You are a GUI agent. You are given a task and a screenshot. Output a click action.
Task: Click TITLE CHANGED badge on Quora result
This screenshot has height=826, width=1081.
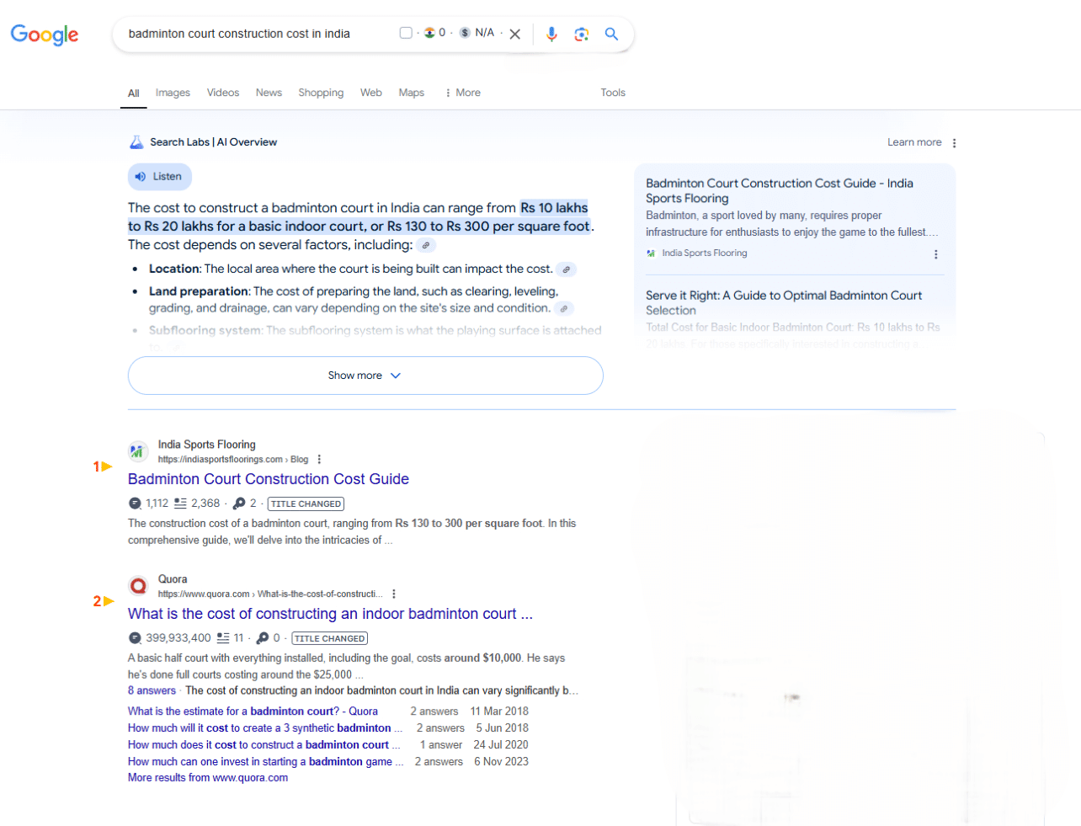click(330, 639)
